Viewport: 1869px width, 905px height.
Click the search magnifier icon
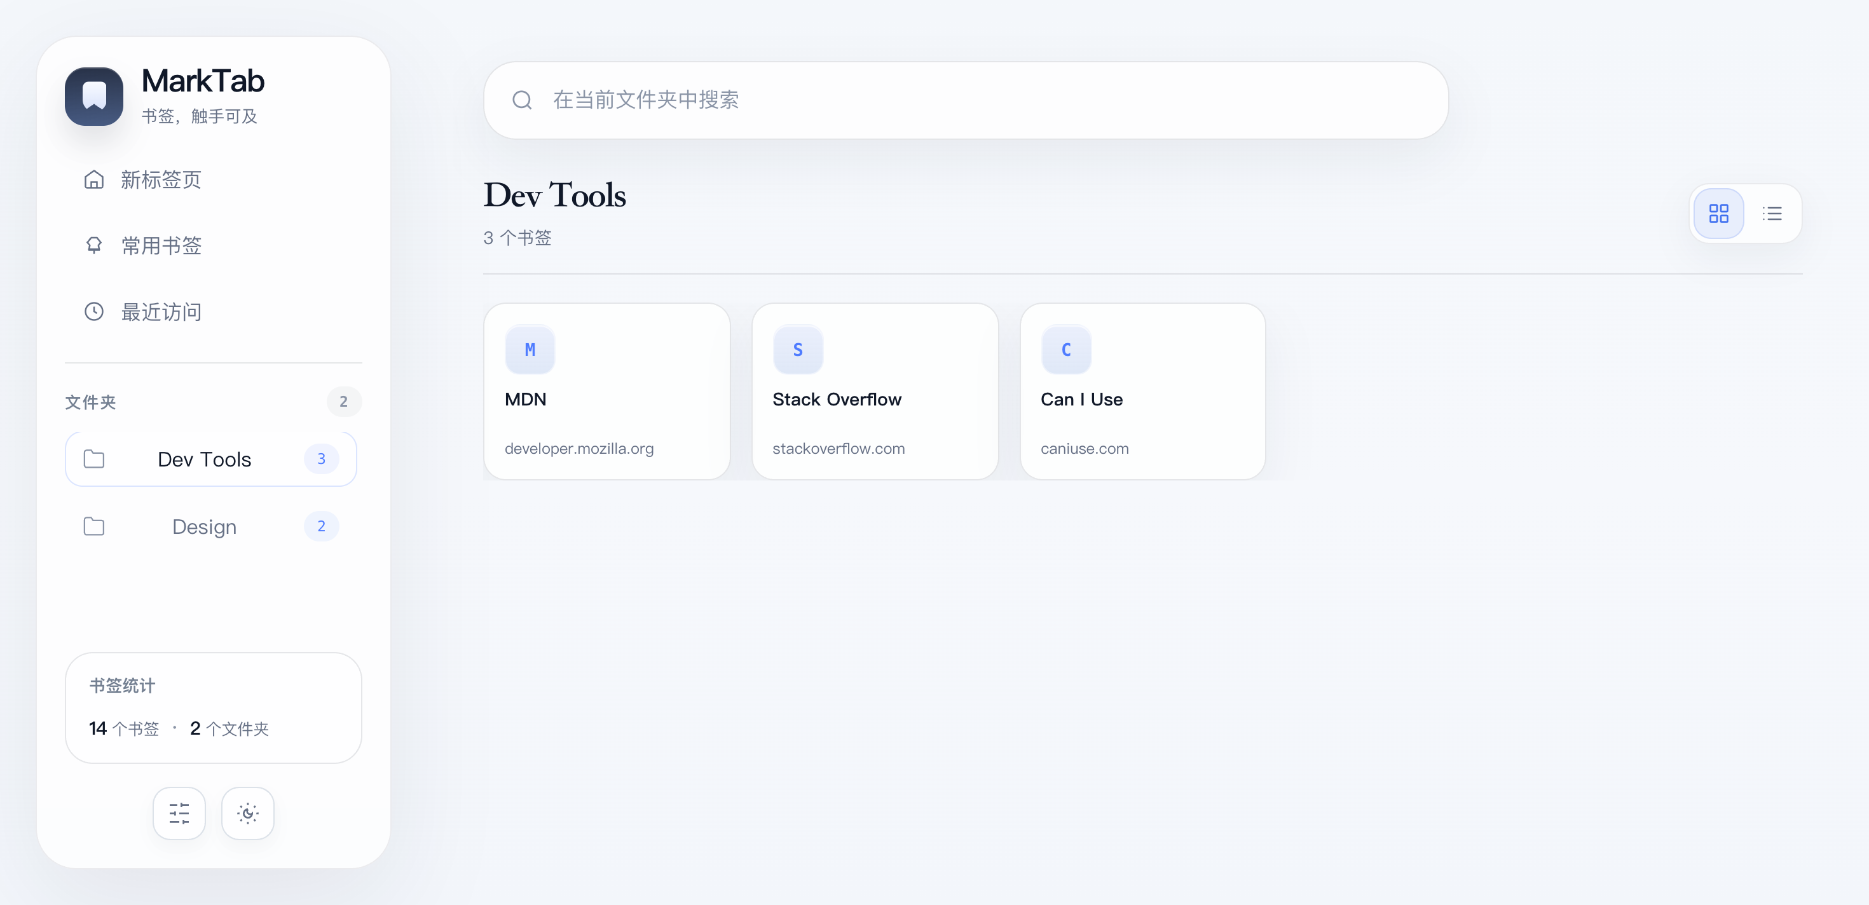click(522, 100)
